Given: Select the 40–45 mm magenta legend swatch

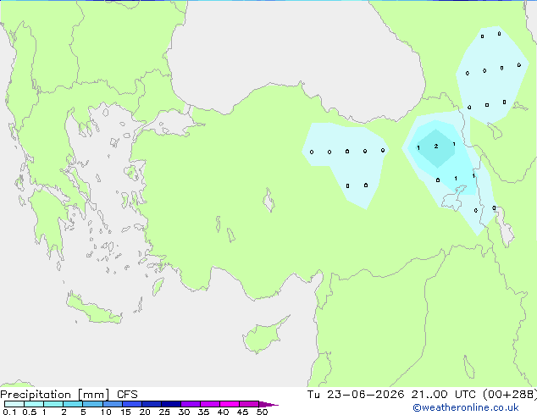Looking at the screenshot, I should point(230,404).
